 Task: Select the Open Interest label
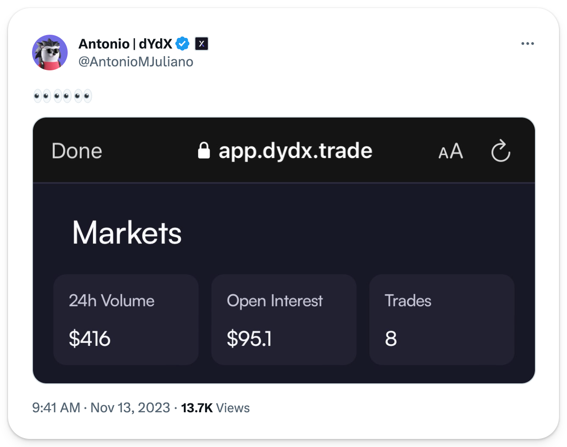coord(275,301)
